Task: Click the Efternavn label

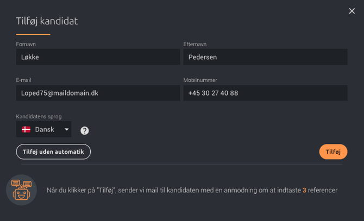Action: tap(195, 44)
